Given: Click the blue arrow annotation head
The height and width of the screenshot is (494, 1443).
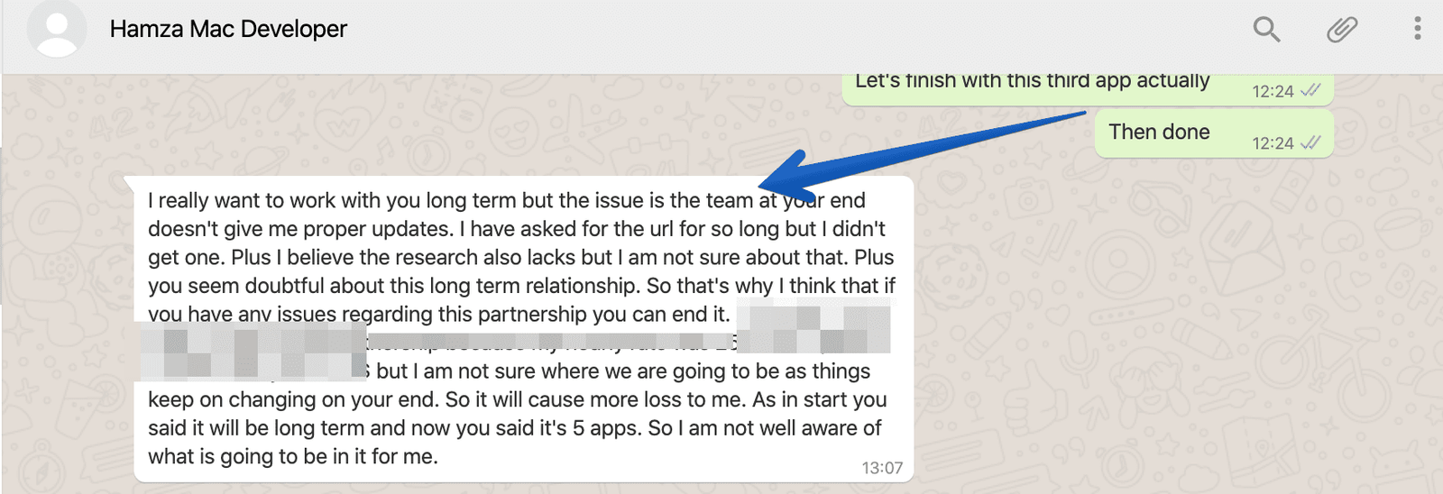Looking at the screenshot, I should pyautogui.click(x=783, y=171).
